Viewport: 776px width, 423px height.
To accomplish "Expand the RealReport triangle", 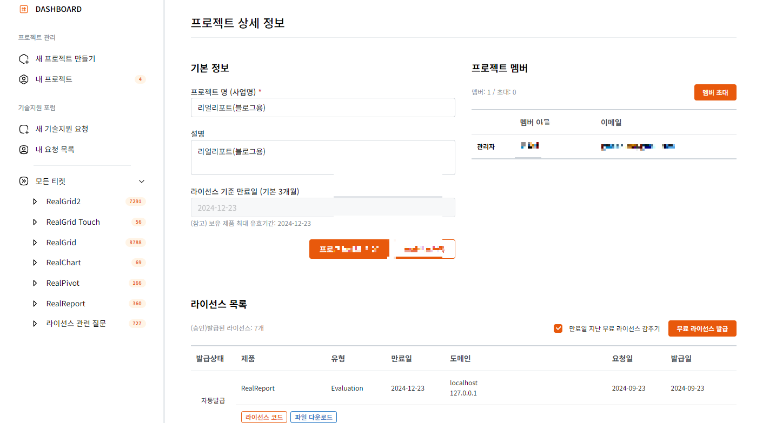I will click(35, 304).
